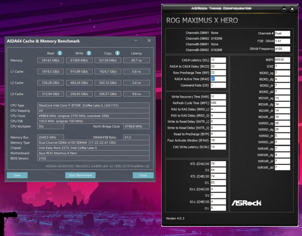Click the Read info icon in AIDA64
The image size is (302, 236).
coord(60,53)
